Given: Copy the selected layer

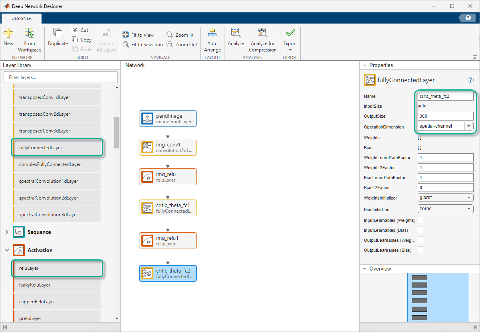Looking at the screenshot, I should 82,40.
